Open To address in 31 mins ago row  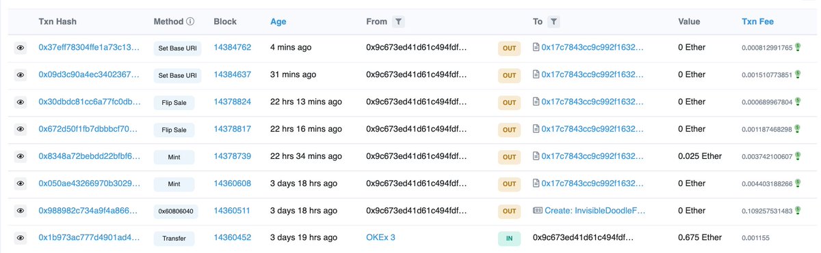pos(592,75)
